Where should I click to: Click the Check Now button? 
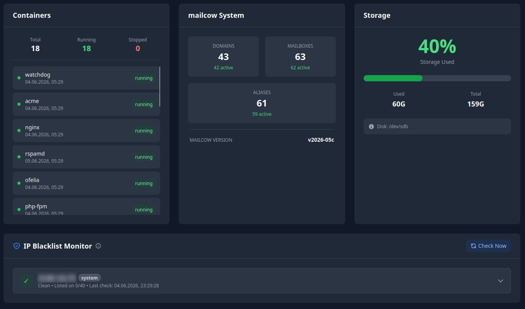click(x=488, y=246)
